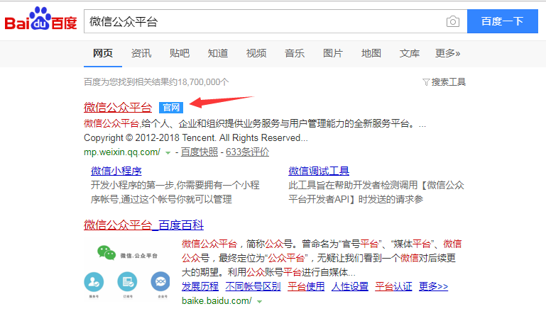Viewport: 546px width, 316px height.
Task: Click 更多» to show more categories
Action: [x=447, y=53]
